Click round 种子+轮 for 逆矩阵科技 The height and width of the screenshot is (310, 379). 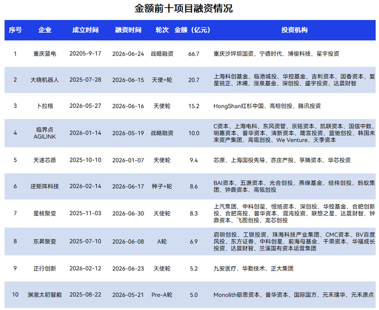162,186
